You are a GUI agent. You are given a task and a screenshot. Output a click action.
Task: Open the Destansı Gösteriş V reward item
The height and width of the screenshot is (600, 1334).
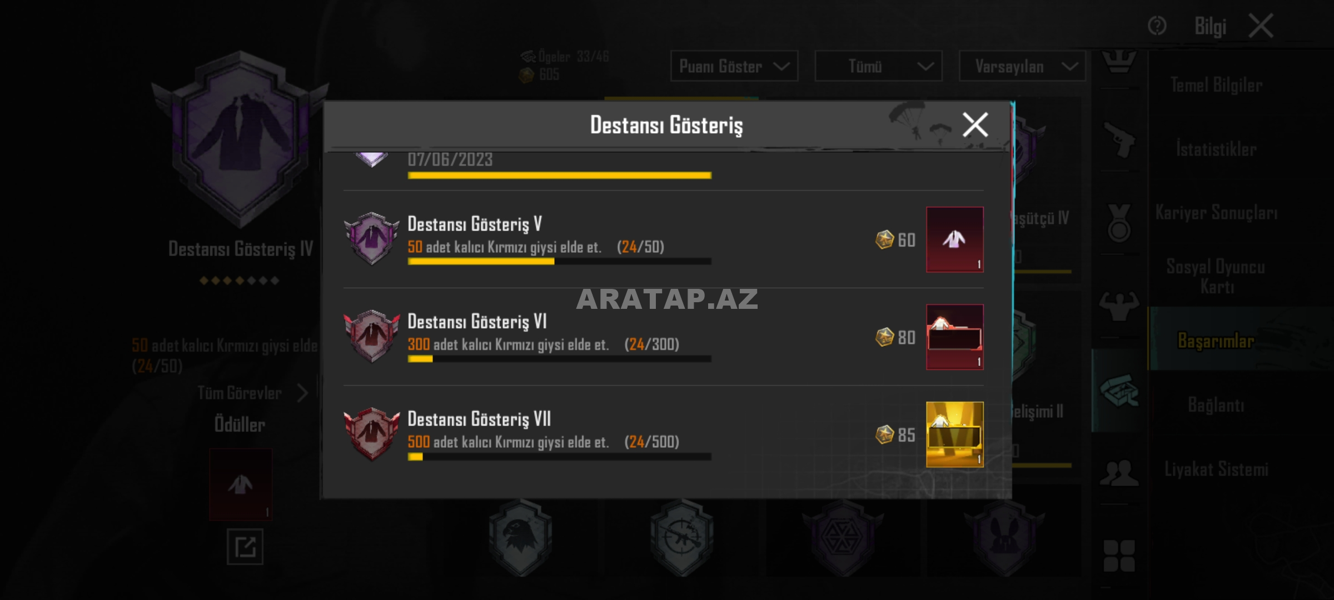[954, 239]
